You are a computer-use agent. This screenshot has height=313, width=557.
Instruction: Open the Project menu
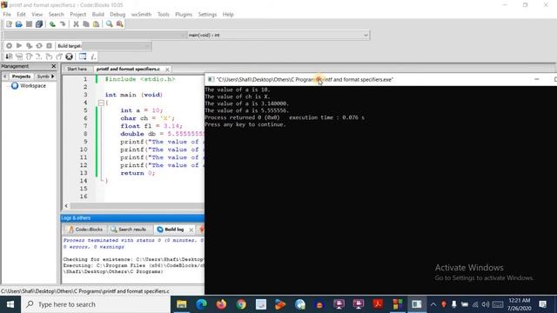click(78, 15)
